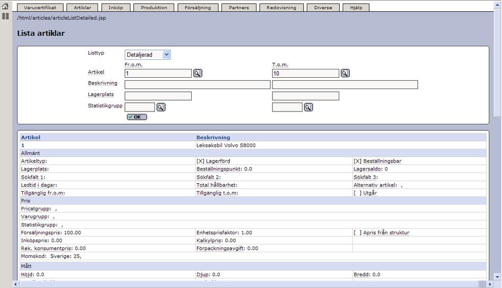Screen dimensions: 502x288
Task: Click 'Djup: 0.0' text
Action: point(208,275)
